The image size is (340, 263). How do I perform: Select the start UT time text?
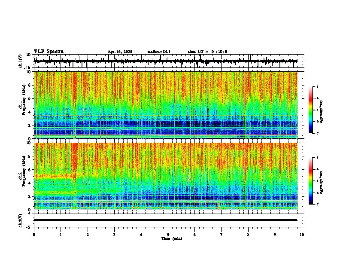(x=207, y=52)
